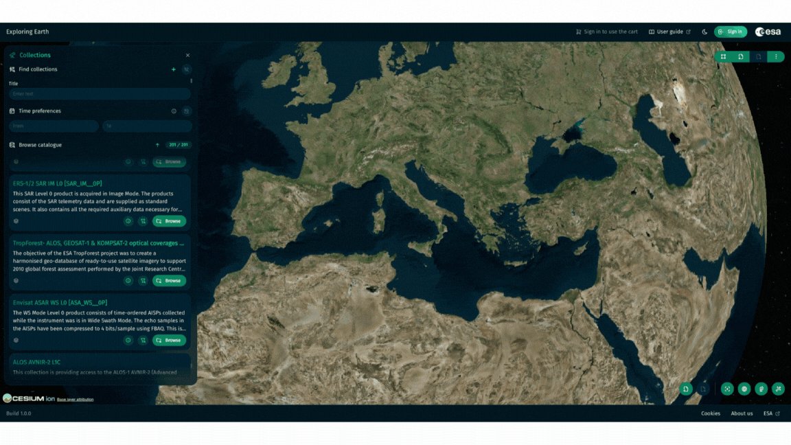
Task: Open the Envisat ASAR WS L0 [ASA_WS__0P] title
Action: (60, 303)
